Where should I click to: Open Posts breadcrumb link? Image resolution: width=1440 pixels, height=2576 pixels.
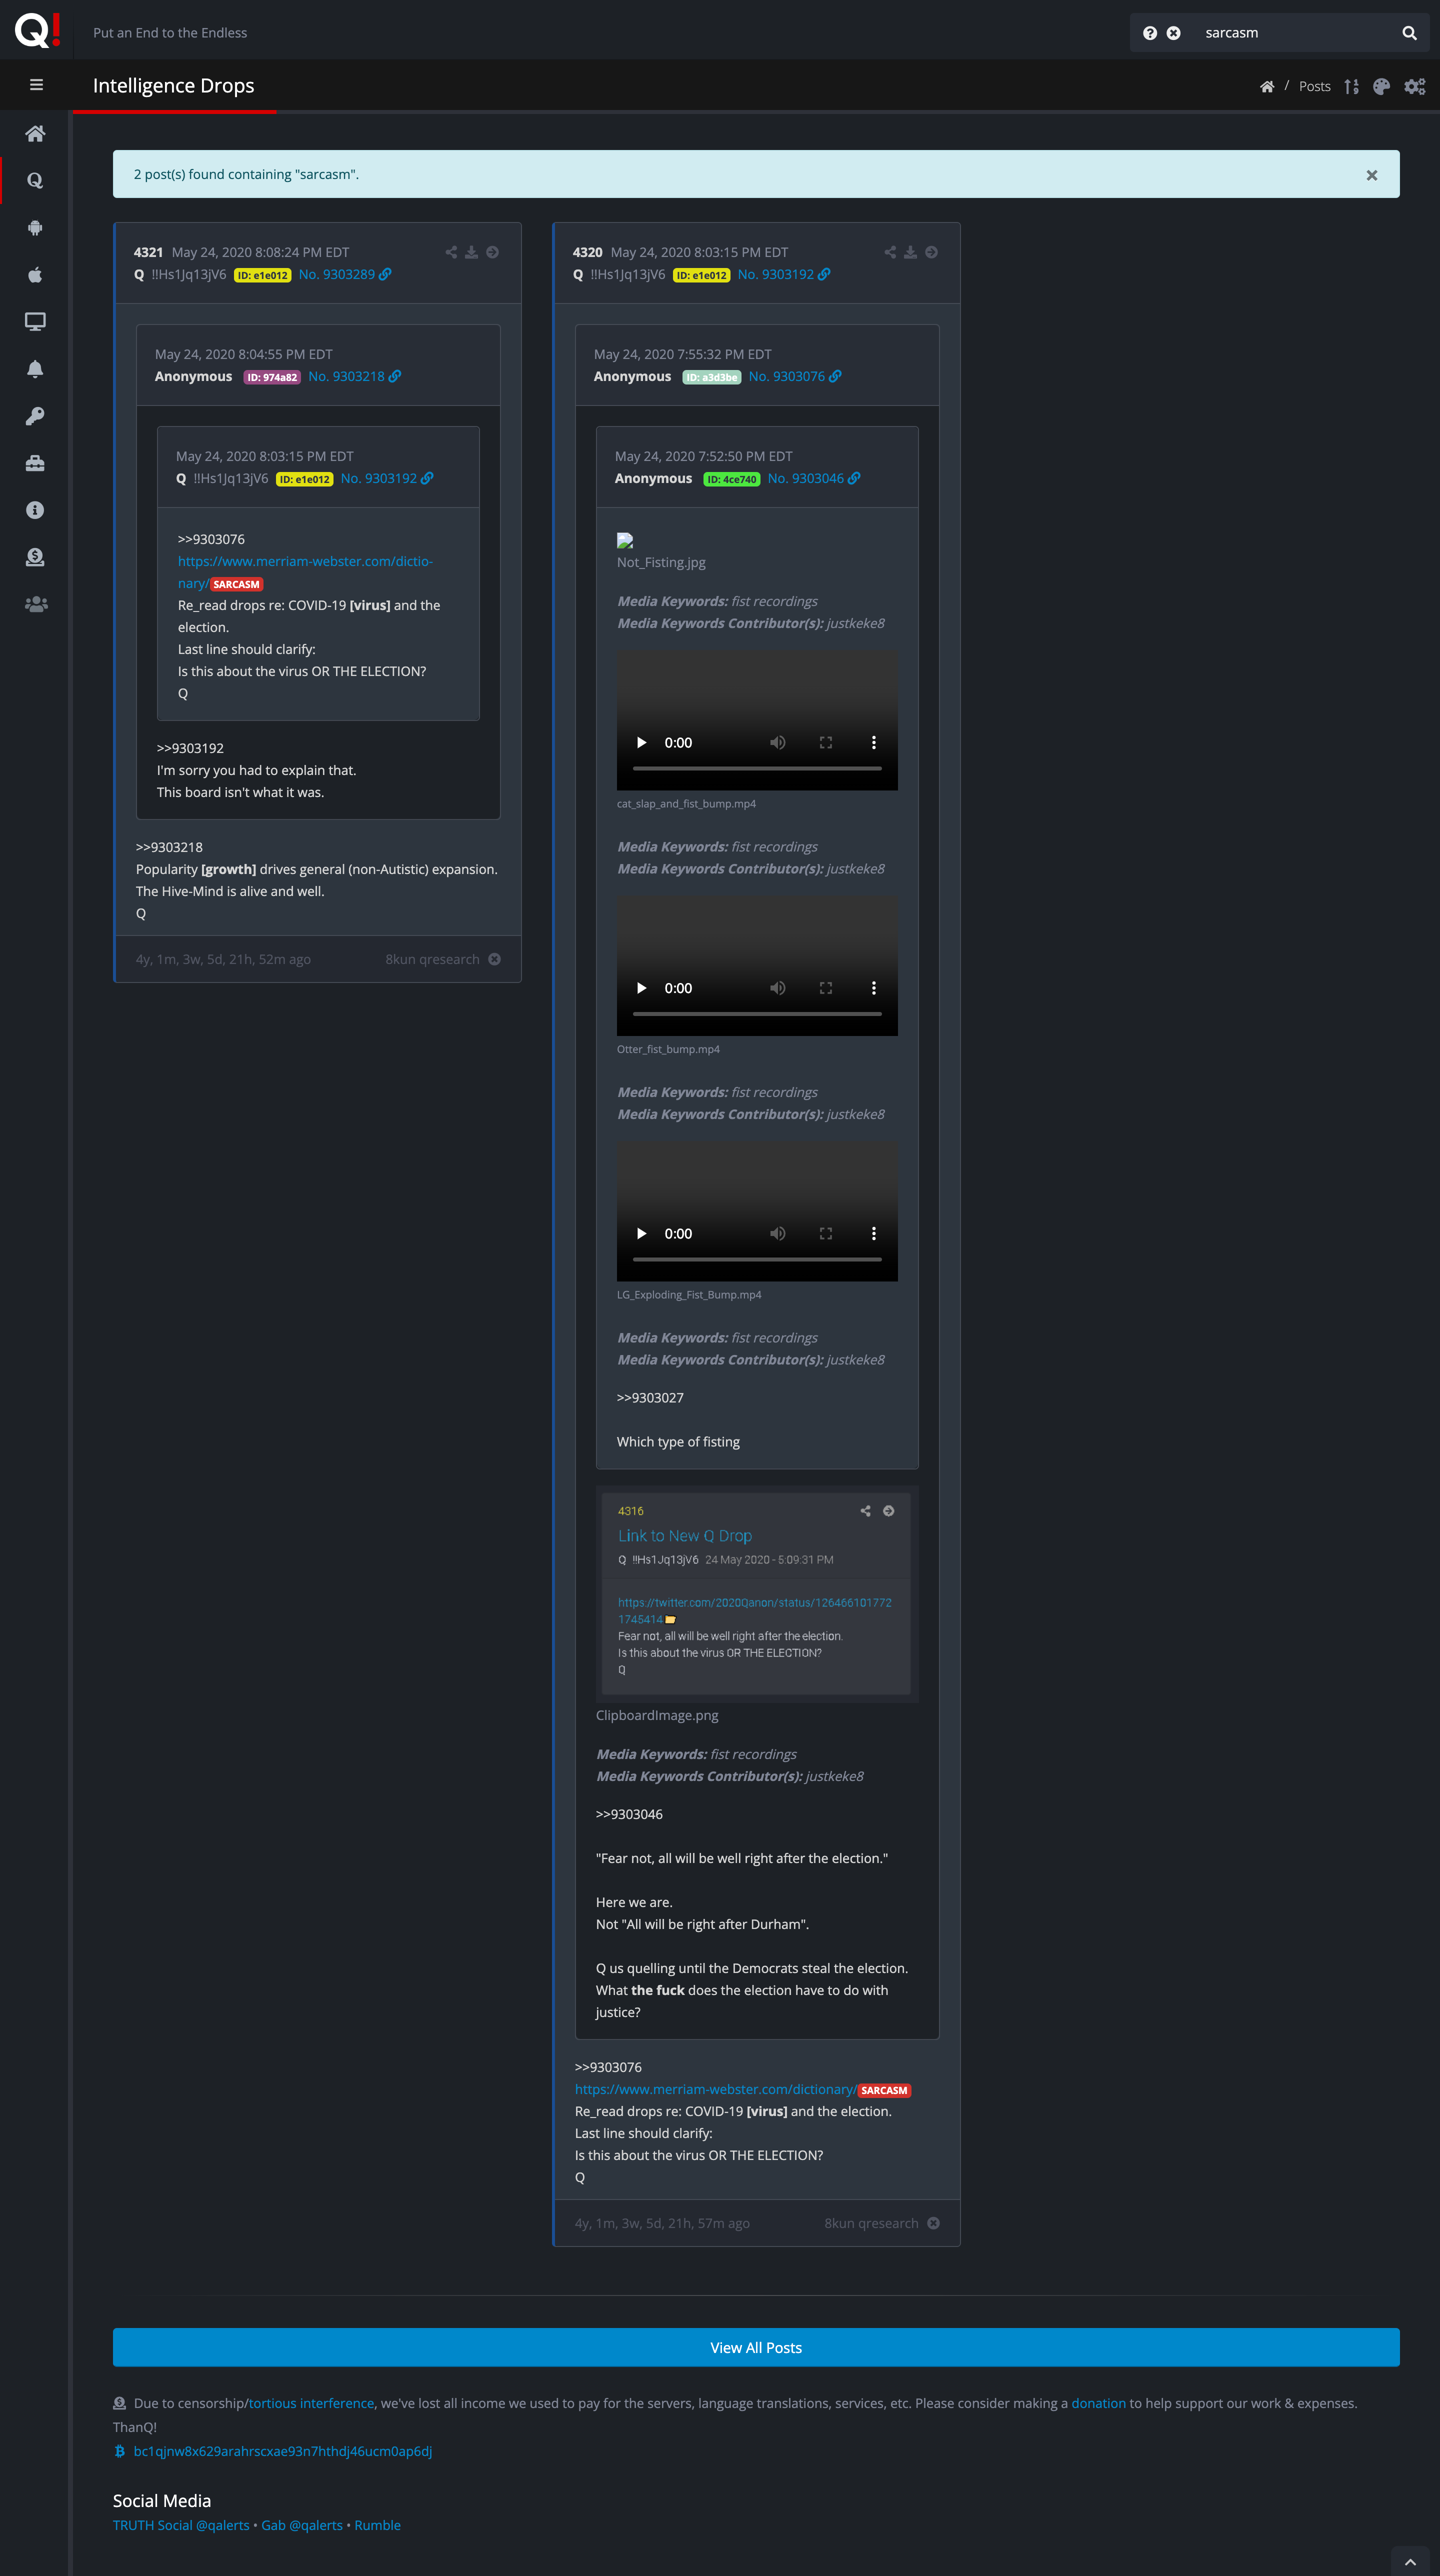pyautogui.click(x=1314, y=87)
